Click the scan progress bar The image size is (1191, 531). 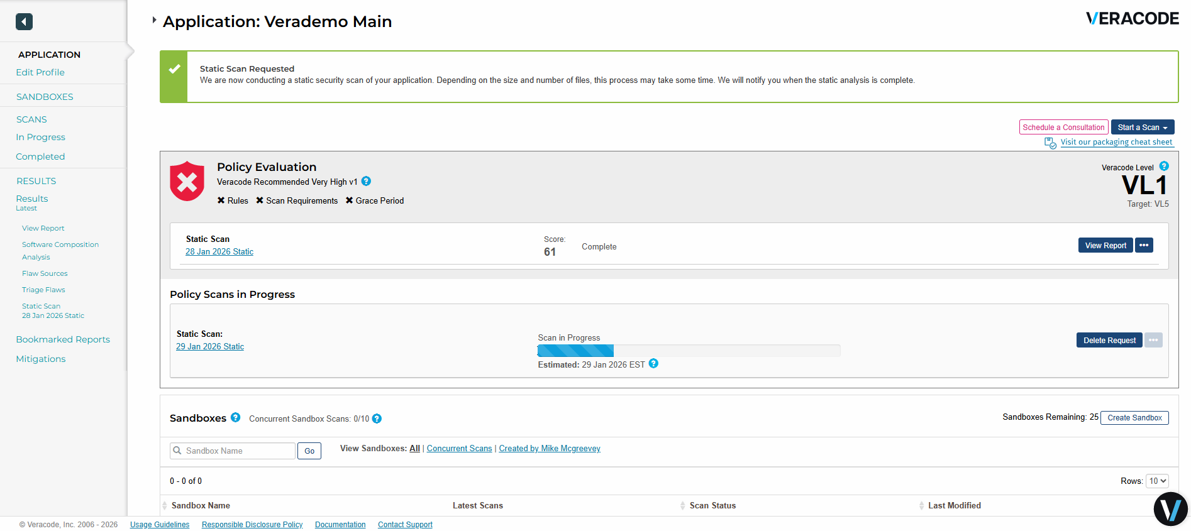coord(689,351)
